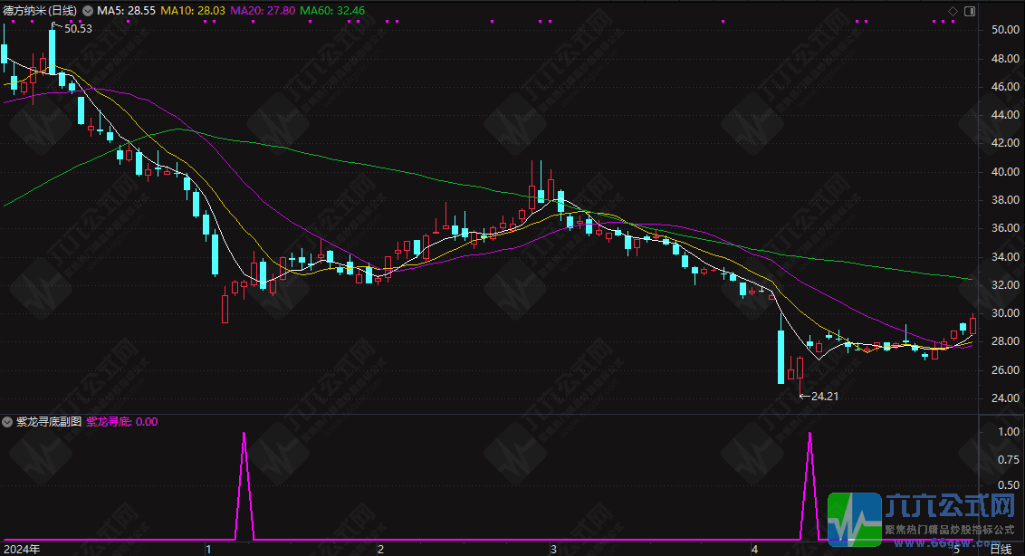Select the MA5 moving average label
The height and width of the screenshot is (556, 1025).
click(129, 11)
